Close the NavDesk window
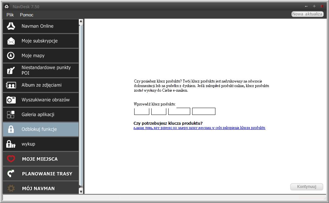The width and height of the screenshot is (329, 203). [322, 6]
